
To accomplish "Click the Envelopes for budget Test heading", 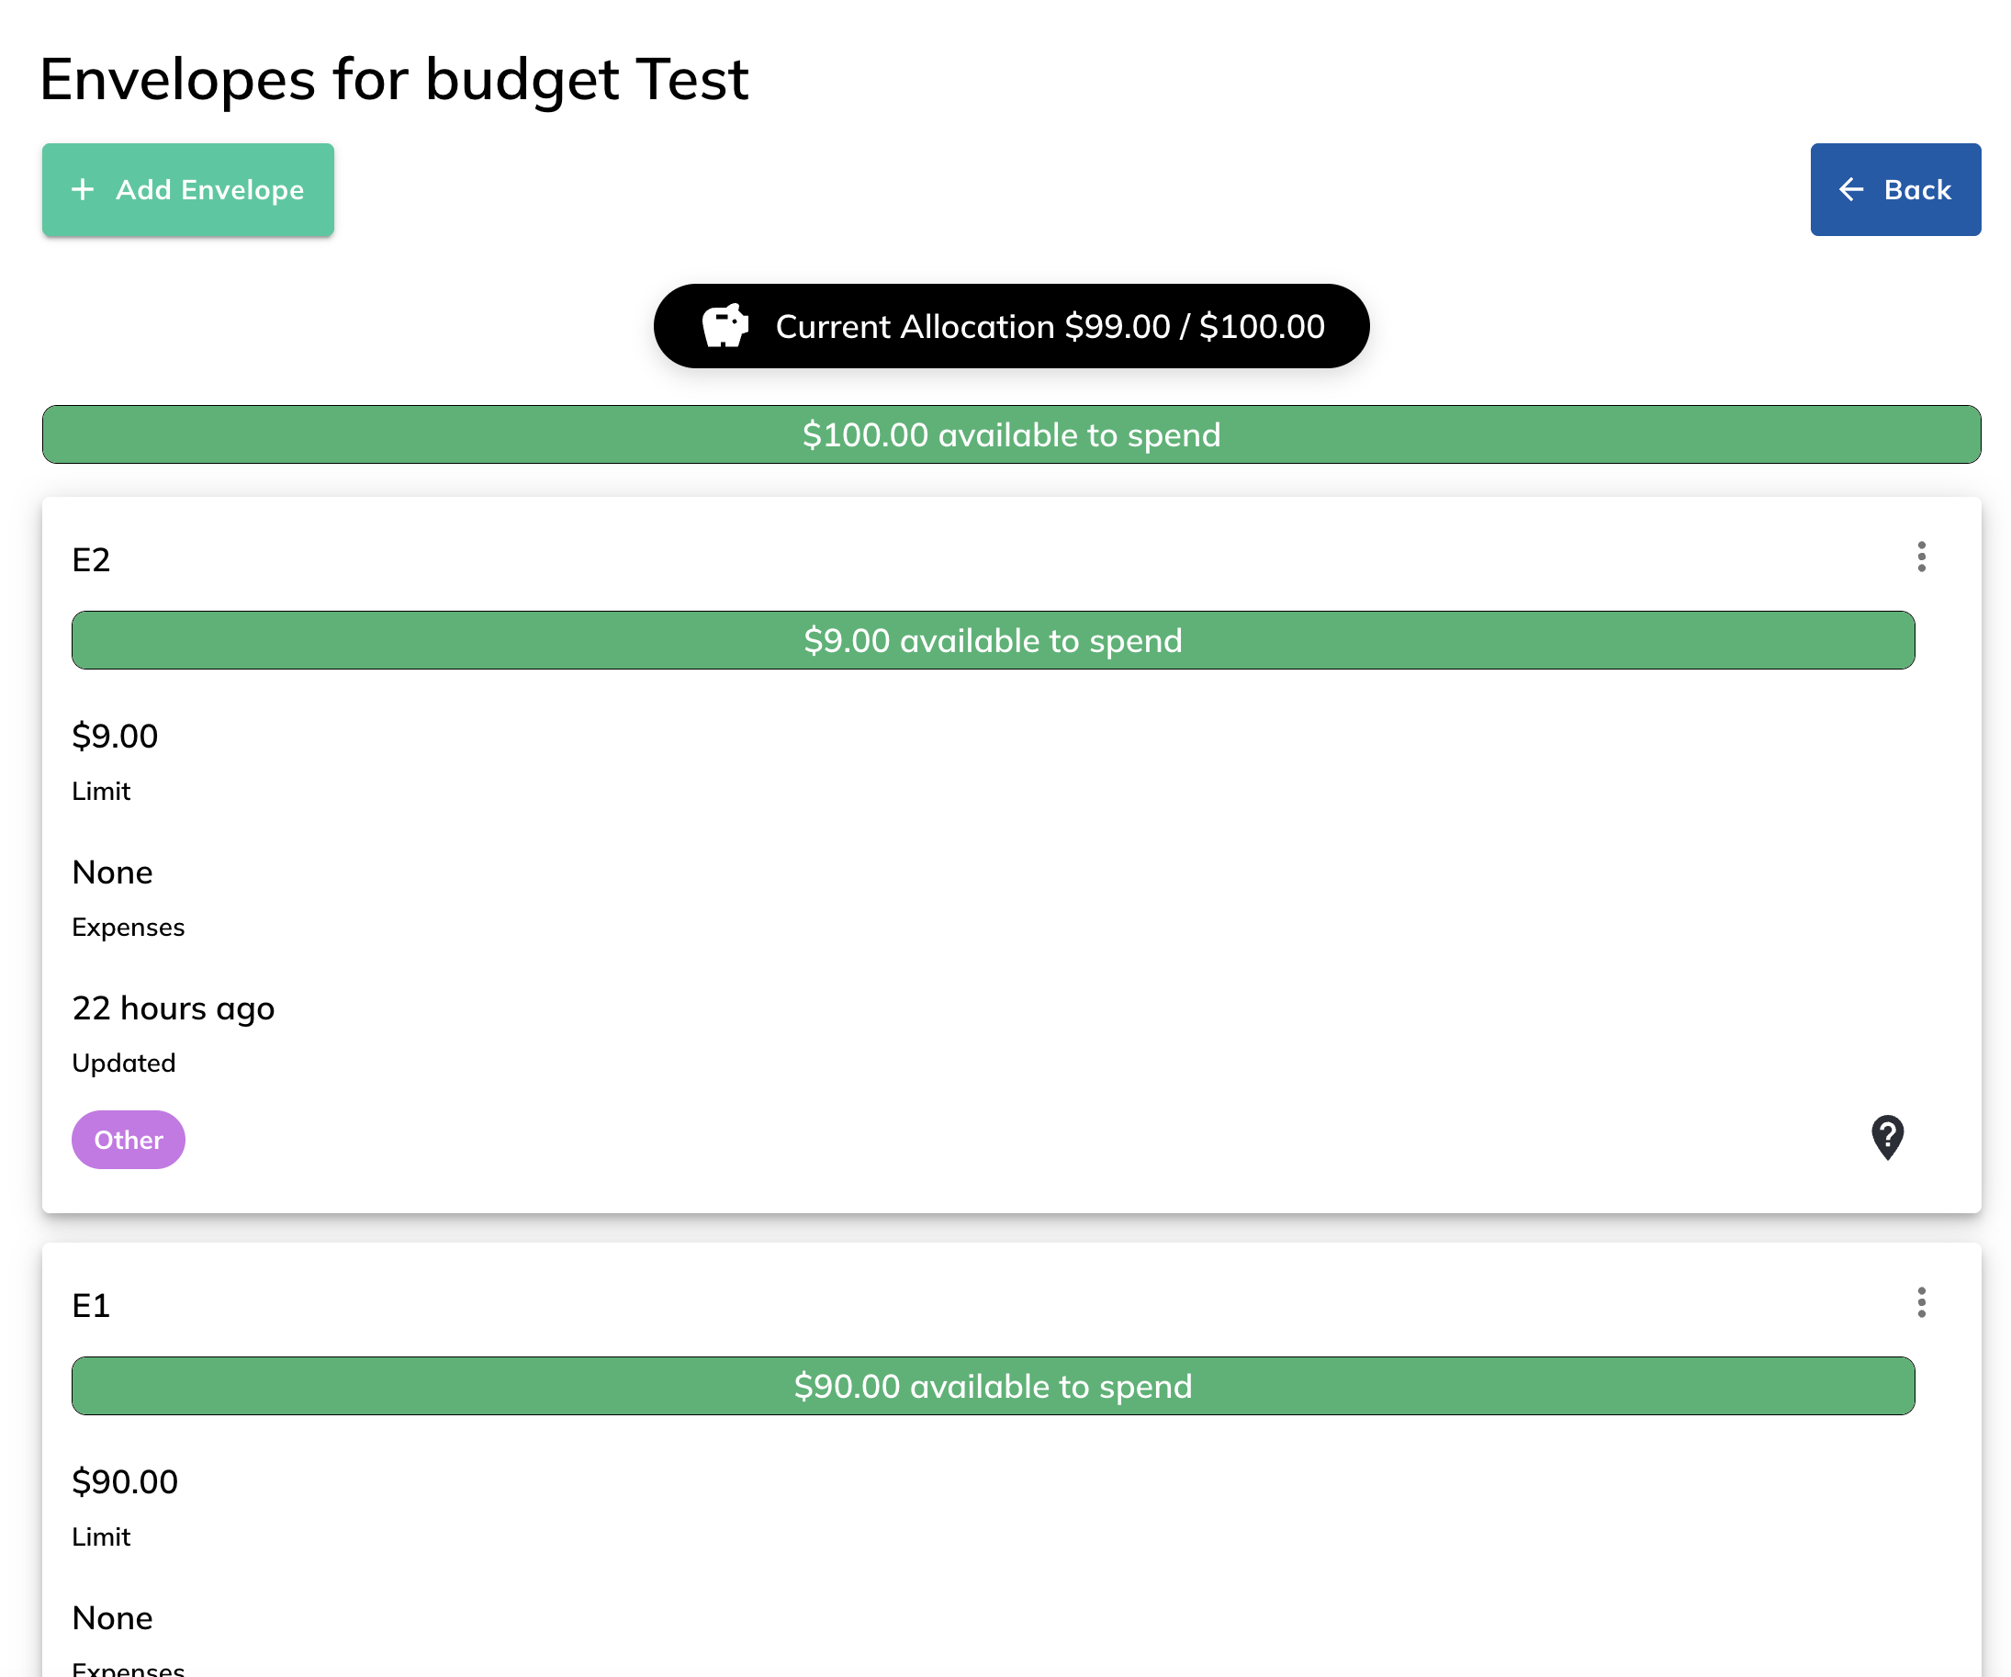I will point(394,79).
